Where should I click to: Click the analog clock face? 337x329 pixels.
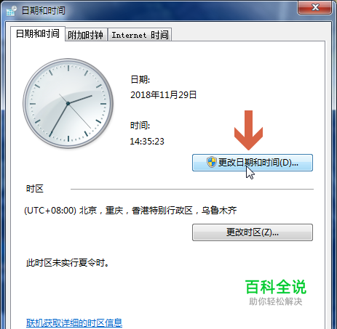68,103
